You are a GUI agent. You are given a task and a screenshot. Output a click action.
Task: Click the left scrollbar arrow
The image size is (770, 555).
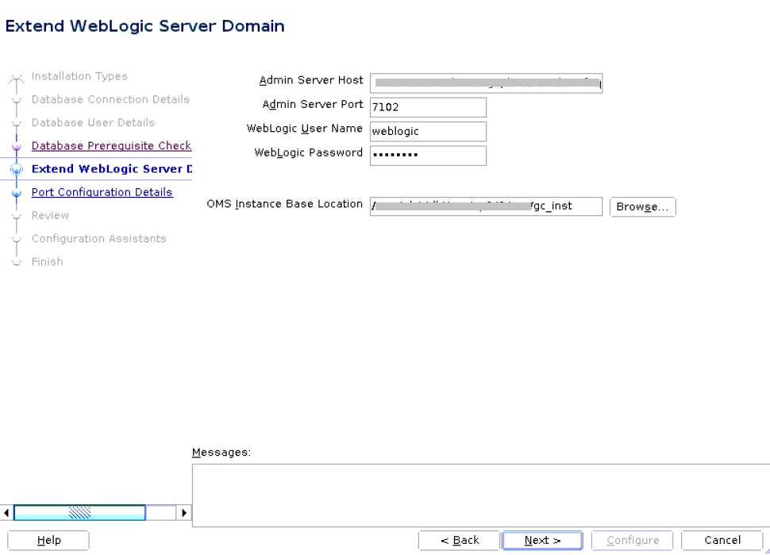(x=5, y=513)
